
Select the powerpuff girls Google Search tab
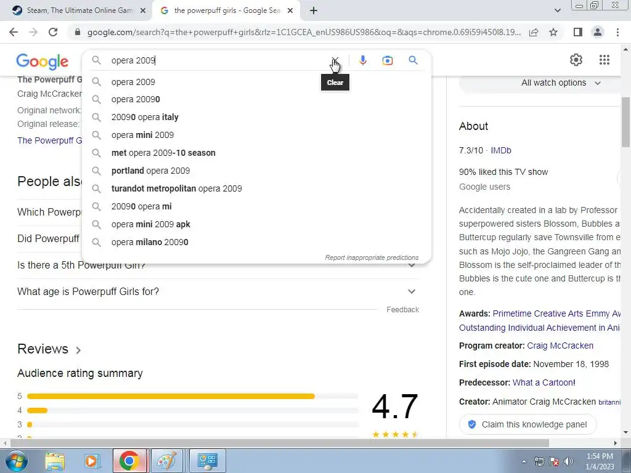(x=227, y=10)
